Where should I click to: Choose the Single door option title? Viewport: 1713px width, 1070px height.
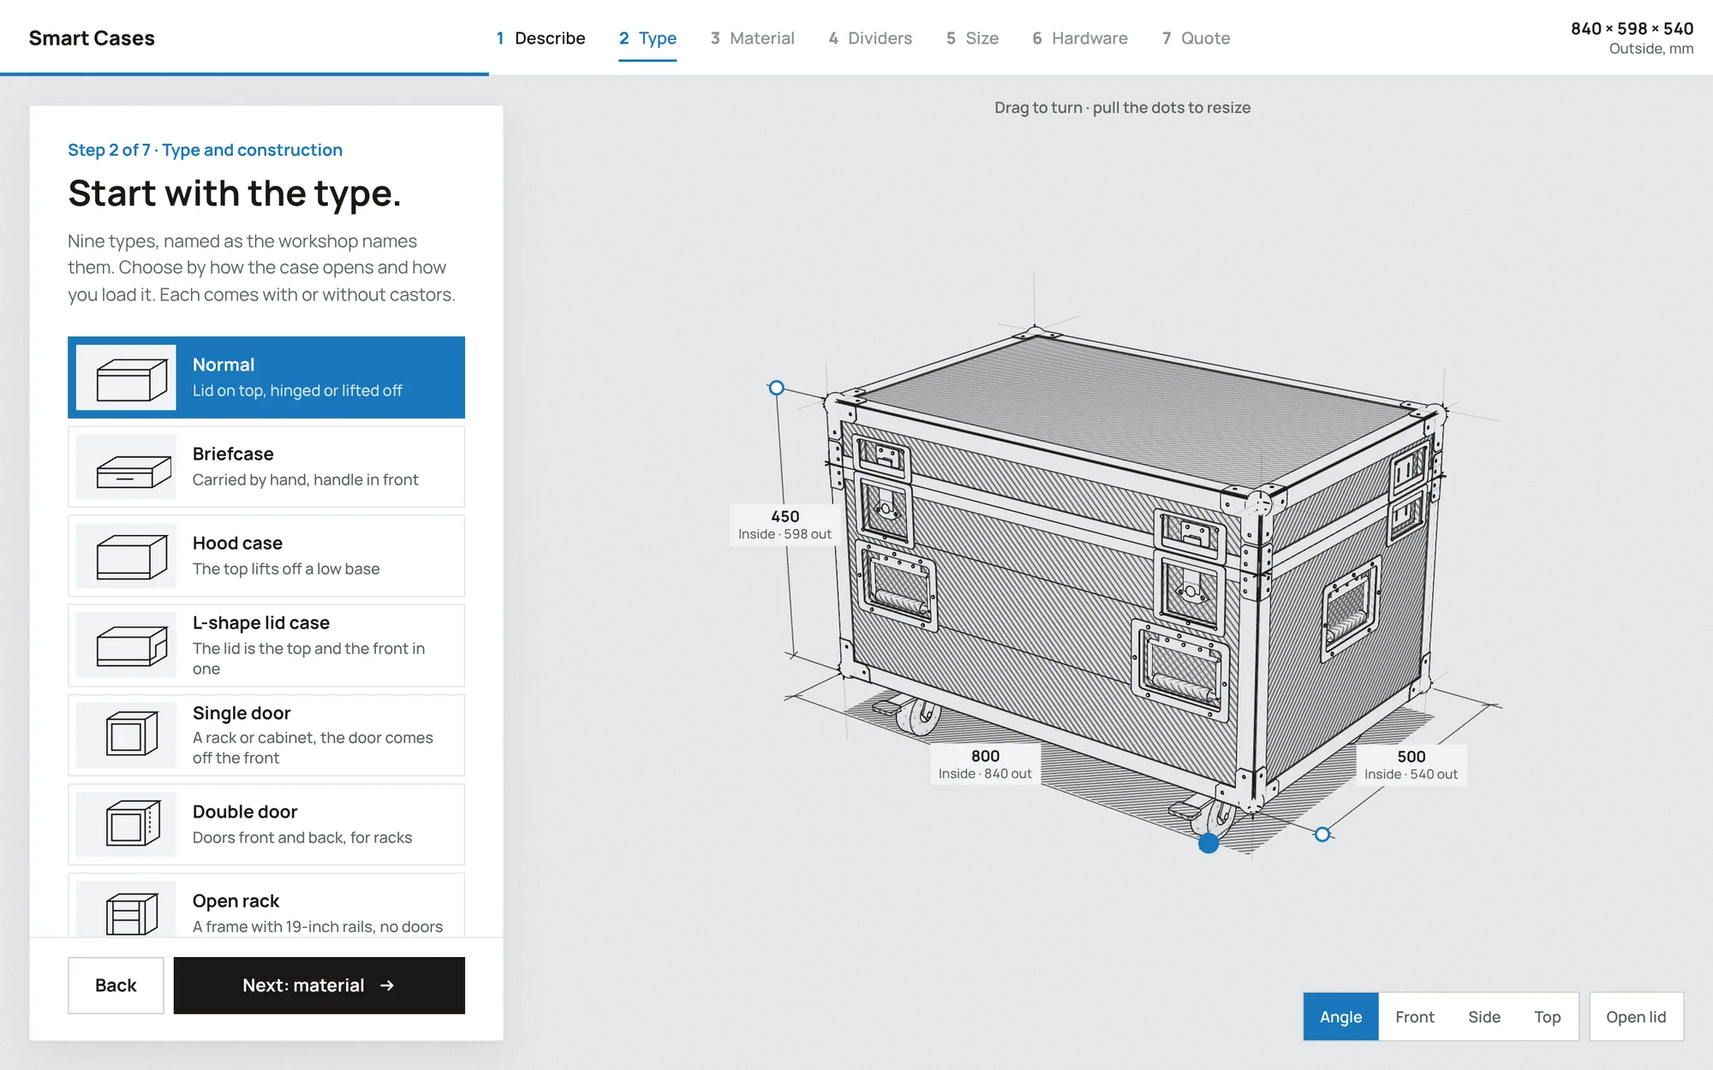point(242,713)
